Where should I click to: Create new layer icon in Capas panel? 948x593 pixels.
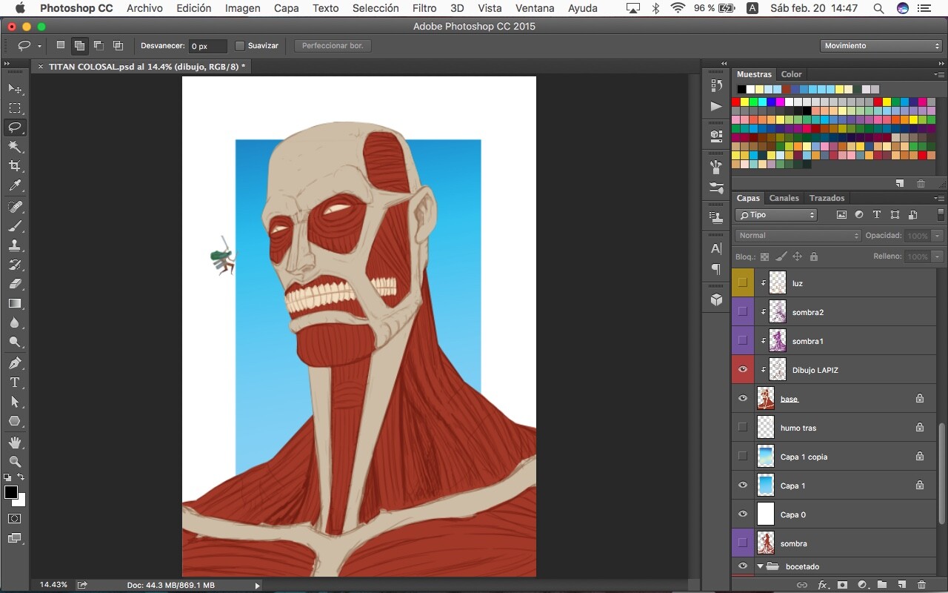click(901, 585)
